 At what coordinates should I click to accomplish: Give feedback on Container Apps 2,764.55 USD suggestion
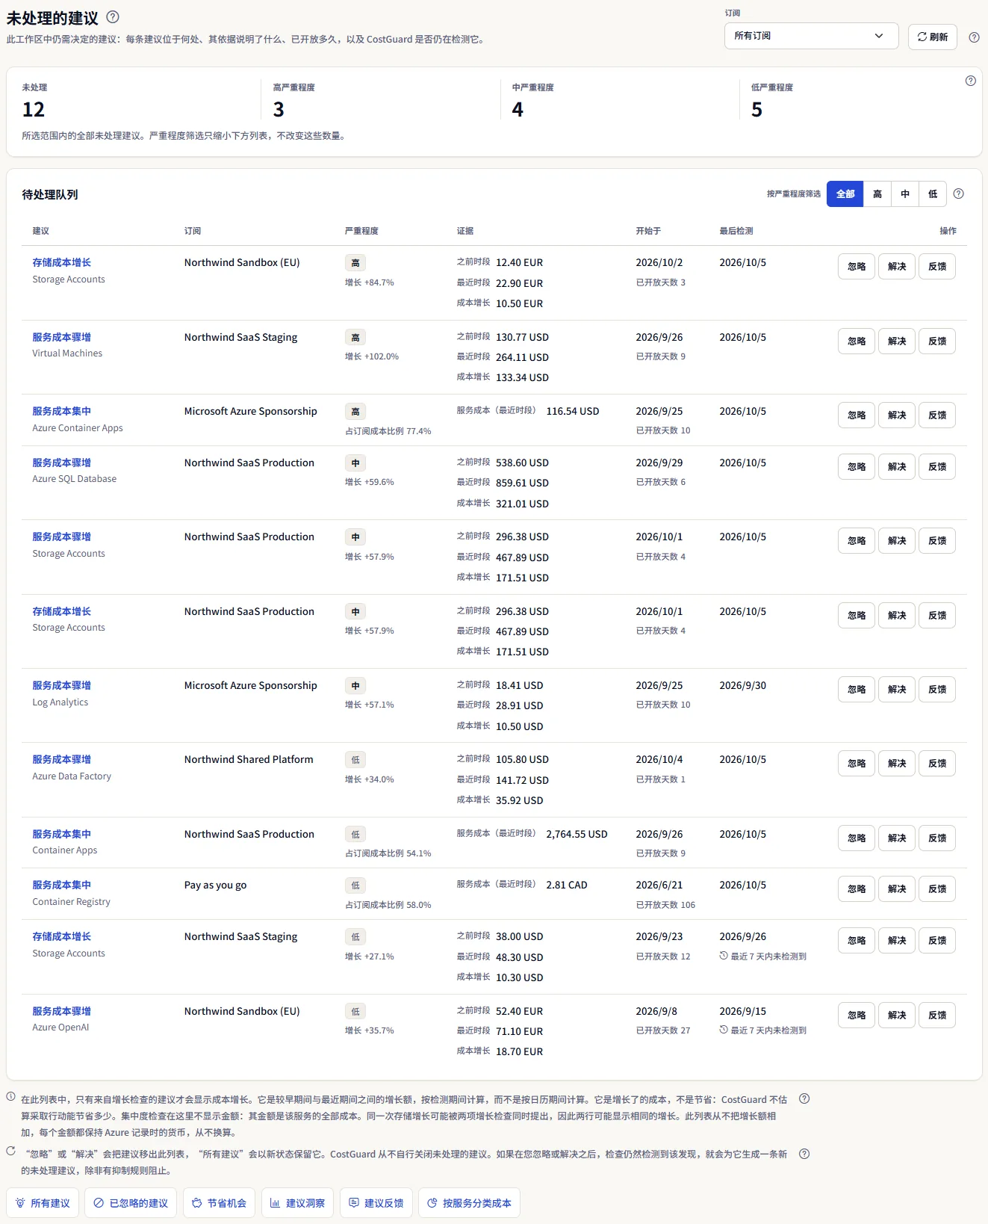[937, 838]
